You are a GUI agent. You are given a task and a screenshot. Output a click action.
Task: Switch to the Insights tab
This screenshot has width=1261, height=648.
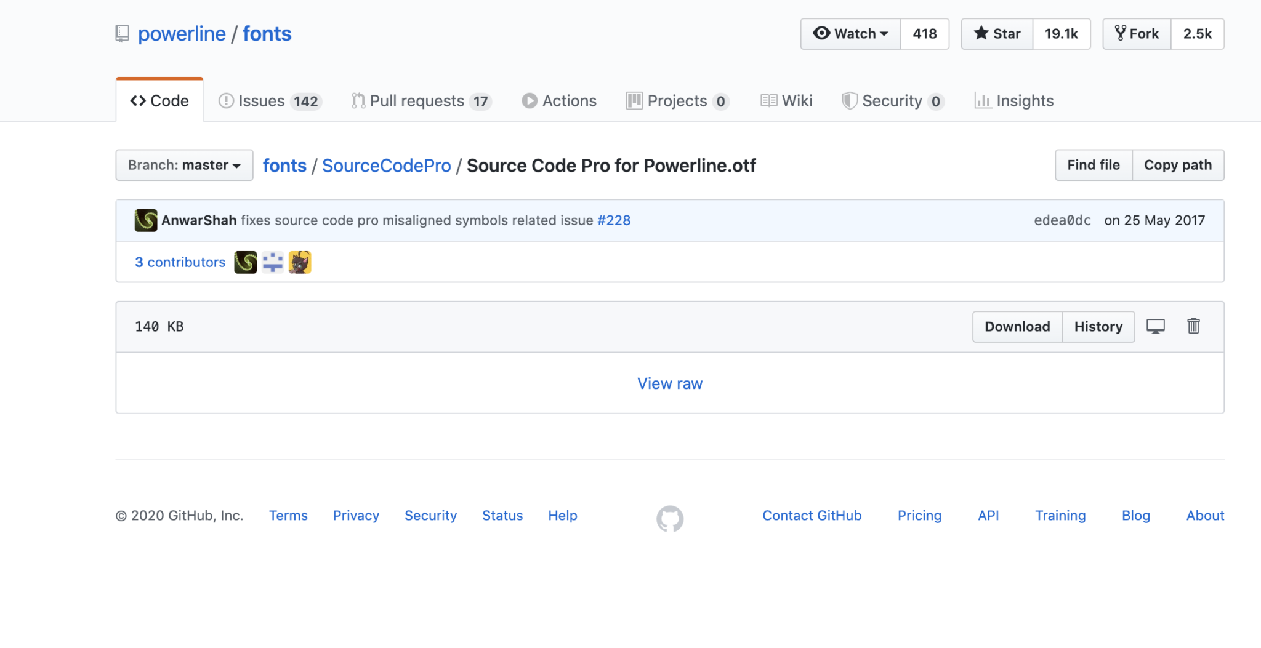click(x=1013, y=101)
